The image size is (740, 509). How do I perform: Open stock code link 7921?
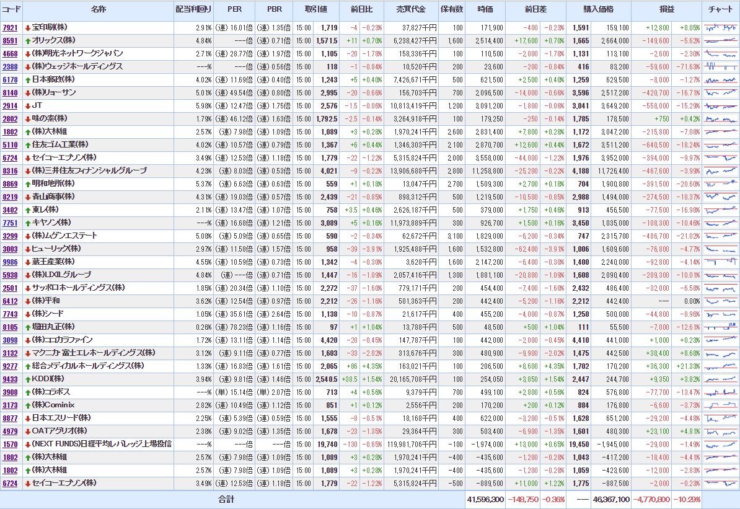coord(10,28)
